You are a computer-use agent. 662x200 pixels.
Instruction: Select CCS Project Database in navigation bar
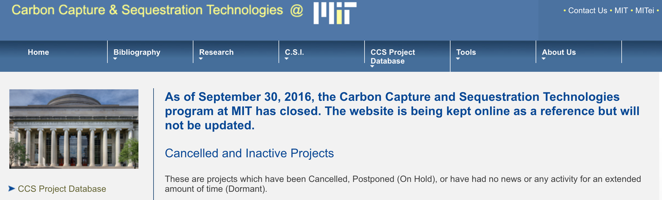[393, 56]
